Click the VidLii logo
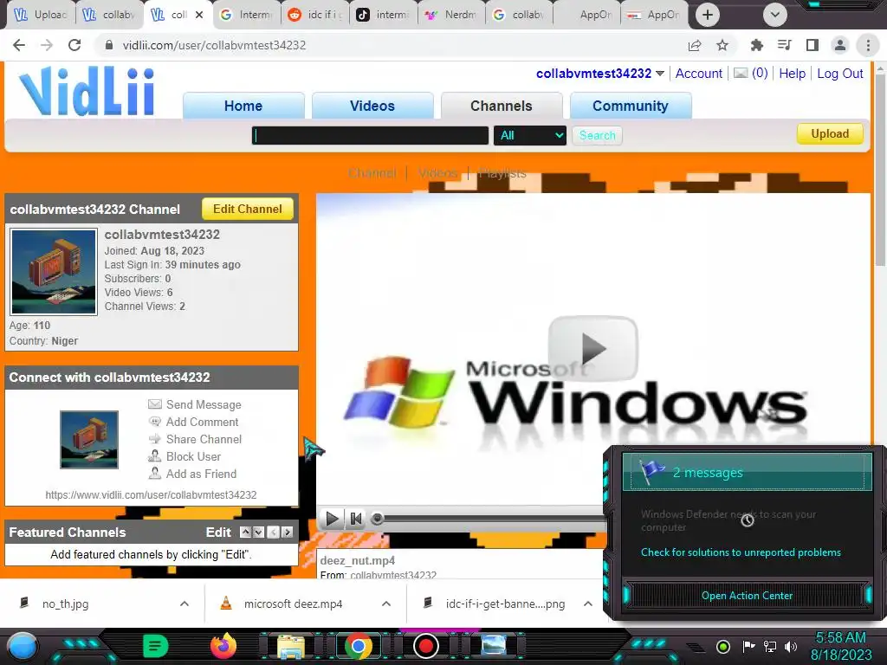Screen dimensions: 887x665 [x=87, y=92]
